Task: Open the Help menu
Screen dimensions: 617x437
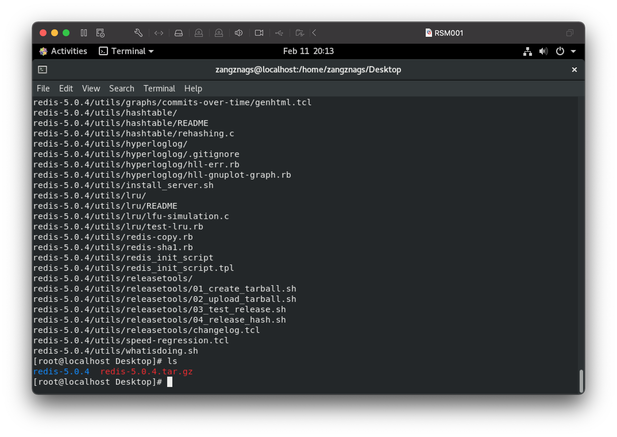Action: click(x=193, y=89)
